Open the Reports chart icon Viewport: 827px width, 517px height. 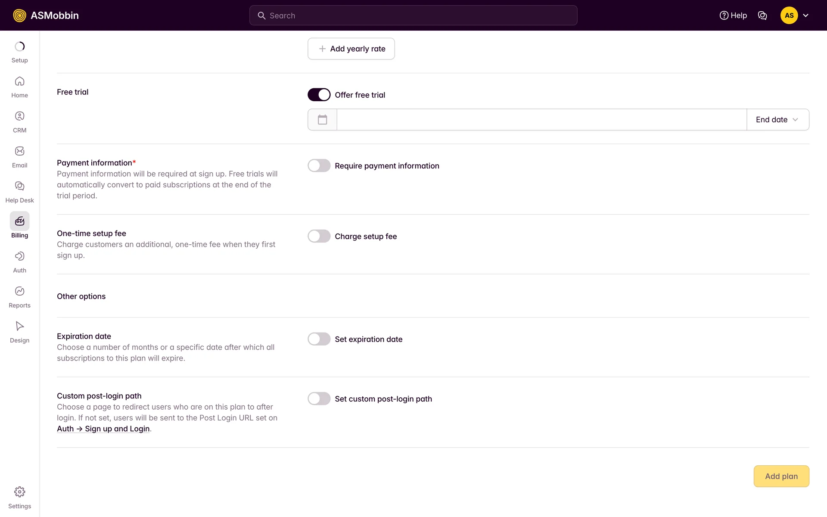[x=19, y=291]
